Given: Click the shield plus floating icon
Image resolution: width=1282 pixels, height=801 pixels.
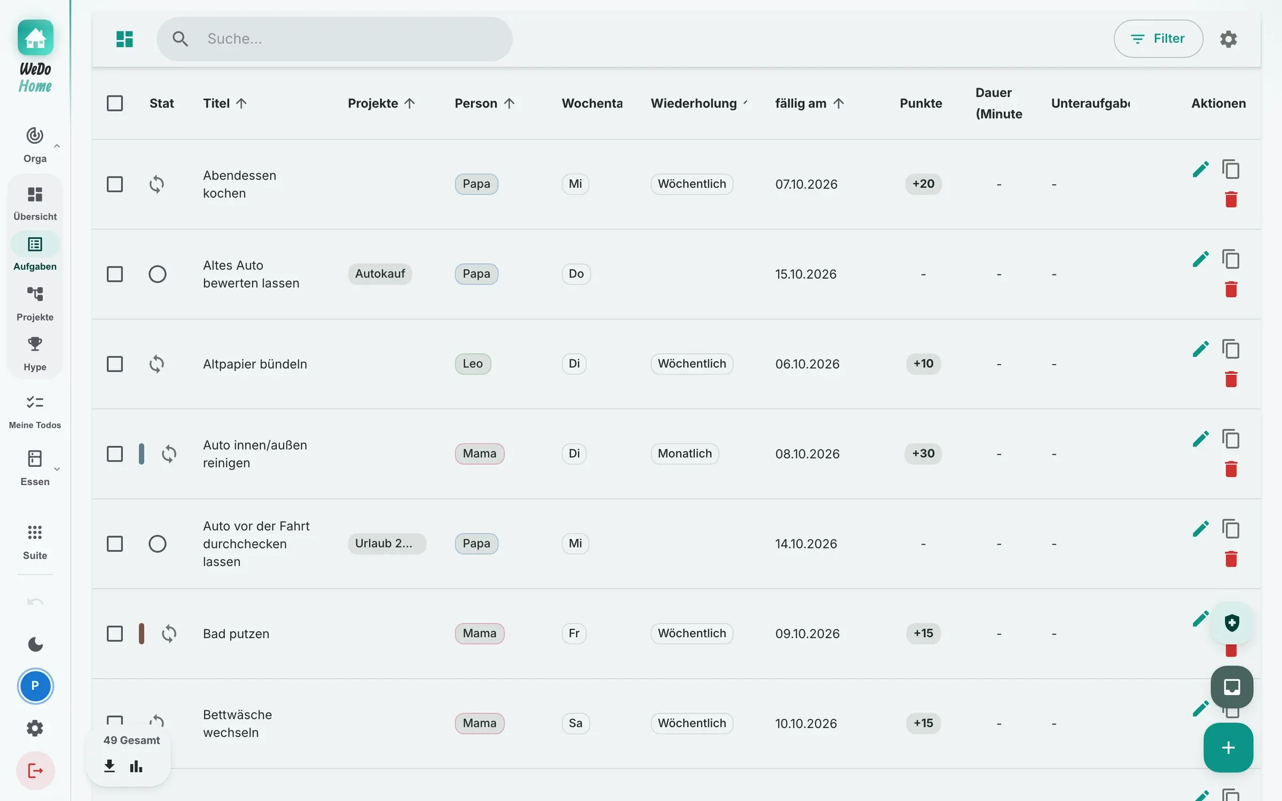Looking at the screenshot, I should click(x=1231, y=623).
